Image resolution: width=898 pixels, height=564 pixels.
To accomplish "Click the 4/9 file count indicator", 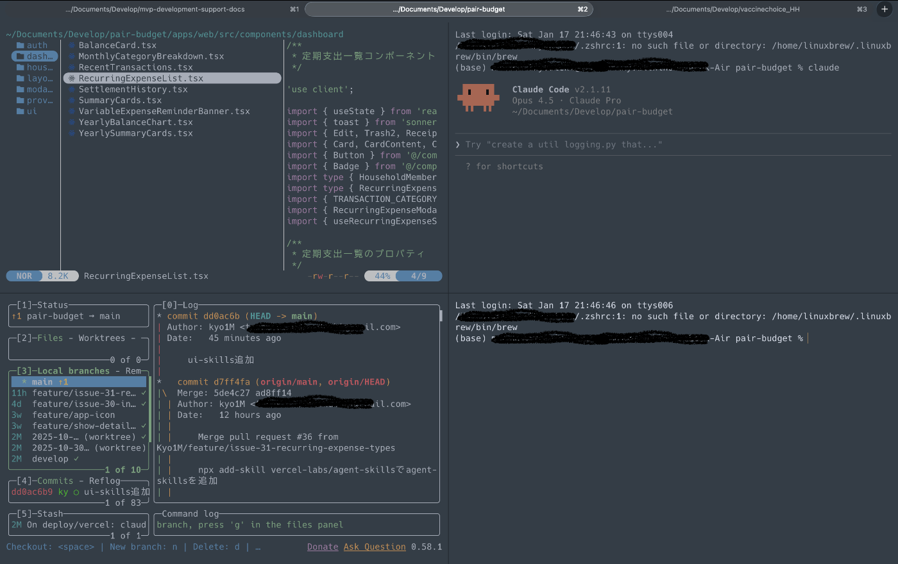I will coord(419,276).
